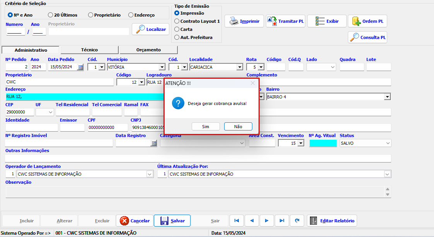The width and height of the screenshot is (434, 237).
Task: Open the Status dropdown showing SALVO
Action: pos(388,143)
